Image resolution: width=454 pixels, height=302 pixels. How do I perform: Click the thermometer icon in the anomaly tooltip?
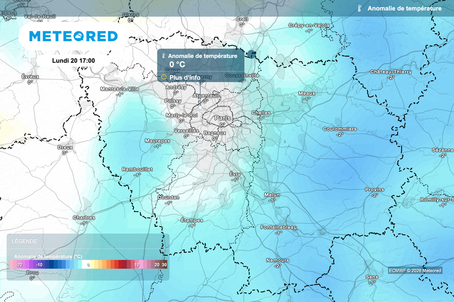pos(164,56)
